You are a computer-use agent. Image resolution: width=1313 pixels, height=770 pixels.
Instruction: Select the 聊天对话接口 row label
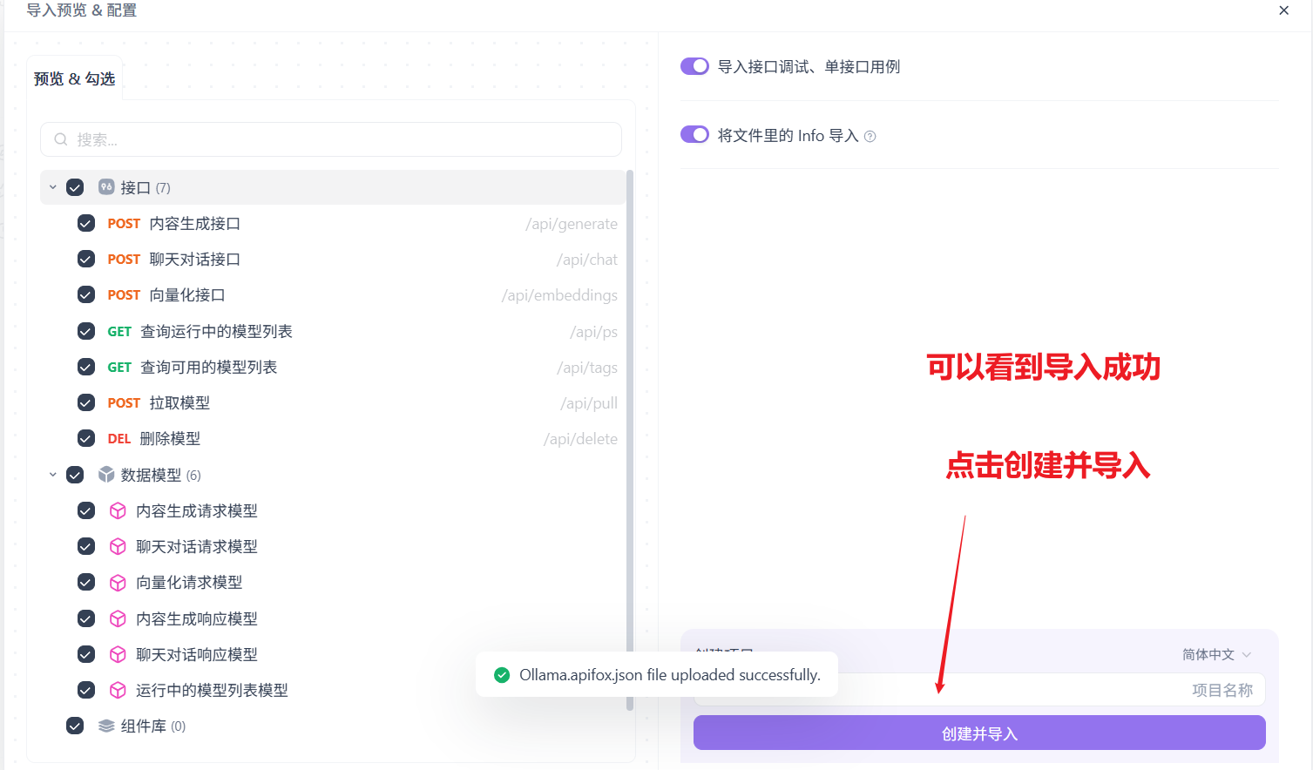[195, 260]
